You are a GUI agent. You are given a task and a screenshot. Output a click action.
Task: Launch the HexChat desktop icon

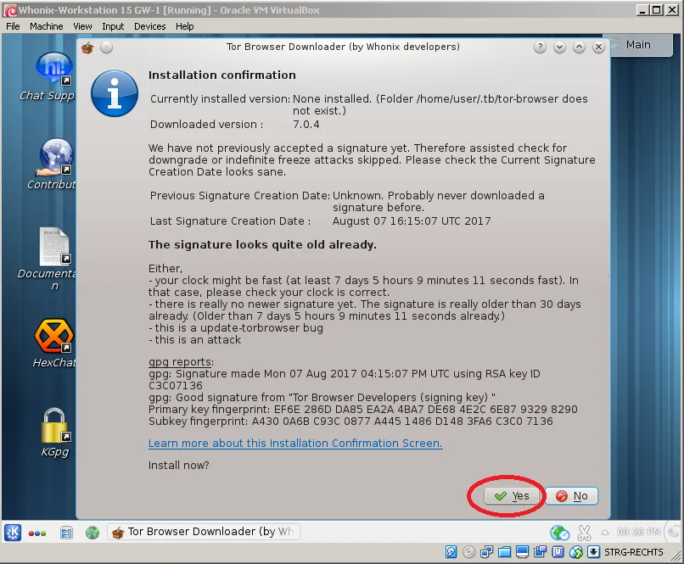(x=54, y=343)
